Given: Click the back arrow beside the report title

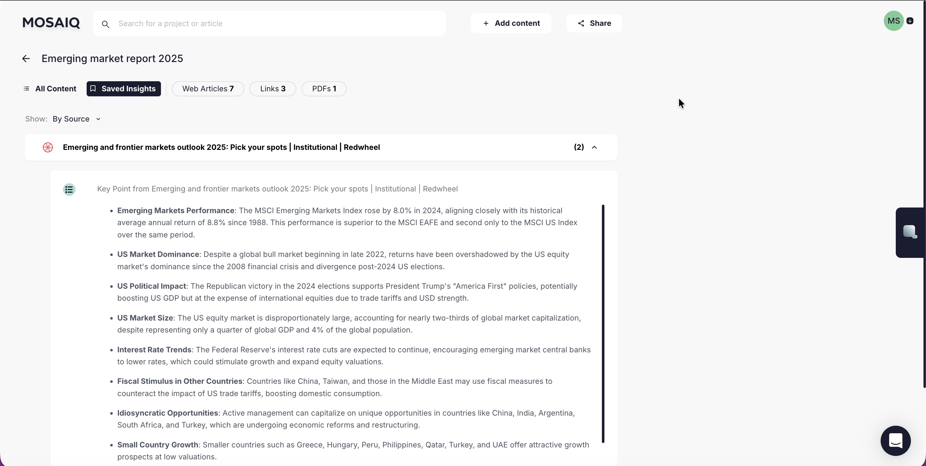Looking at the screenshot, I should tap(26, 58).
